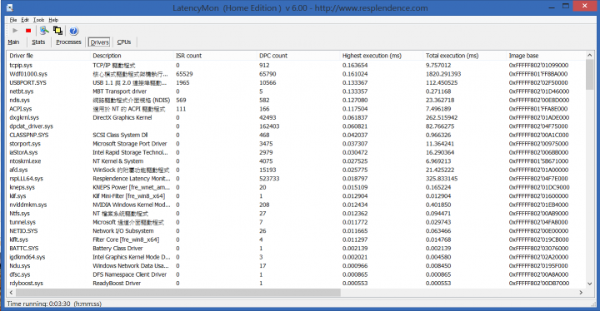Image resolution: width=600 pixels, height=311 pixels.
Task: Sort by Total execution (ms) column header
Action: (x=464, y=56)
